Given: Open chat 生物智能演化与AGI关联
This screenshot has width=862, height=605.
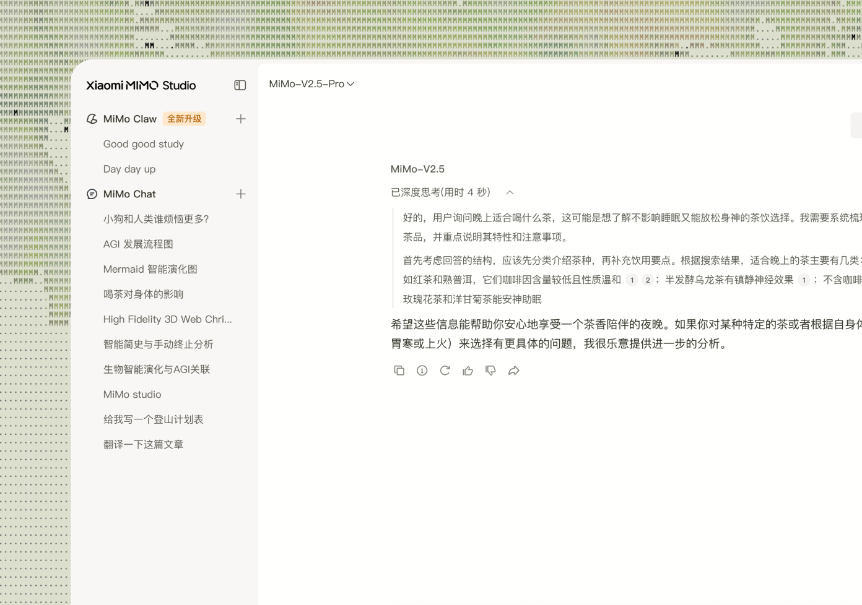Looking at the screenshot, I should (157, 369).
